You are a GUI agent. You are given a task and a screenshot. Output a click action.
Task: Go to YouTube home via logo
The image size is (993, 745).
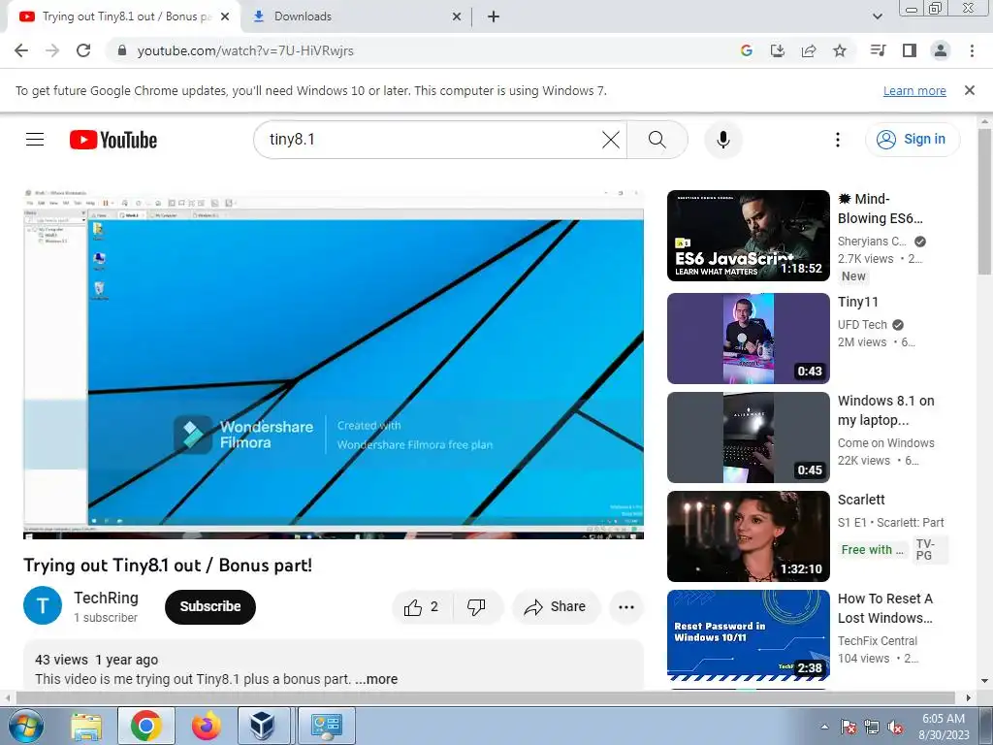point(113,140)
